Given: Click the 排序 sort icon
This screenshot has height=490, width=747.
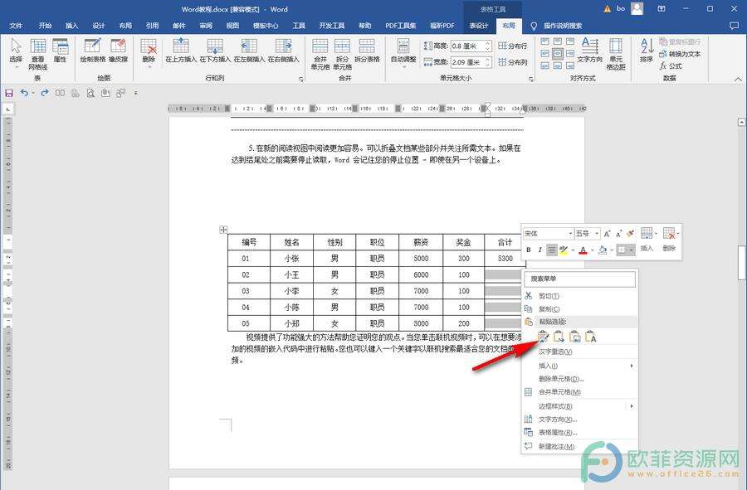Looking at the screenshot, I should pyautogui.click(x=646, y=48).
